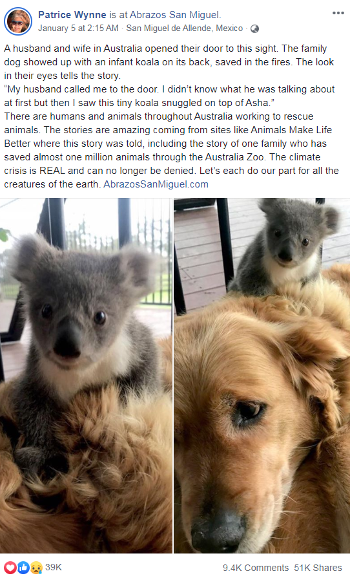Click the heart love reaction icon
The image size is (350, 580).
point(10,568)
